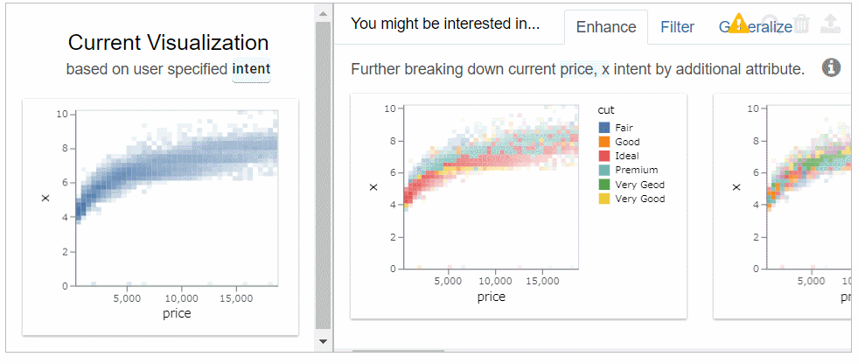Click the trash delete icon
The height and width of the screenshot is (364, 858).
tap(801, 23)
